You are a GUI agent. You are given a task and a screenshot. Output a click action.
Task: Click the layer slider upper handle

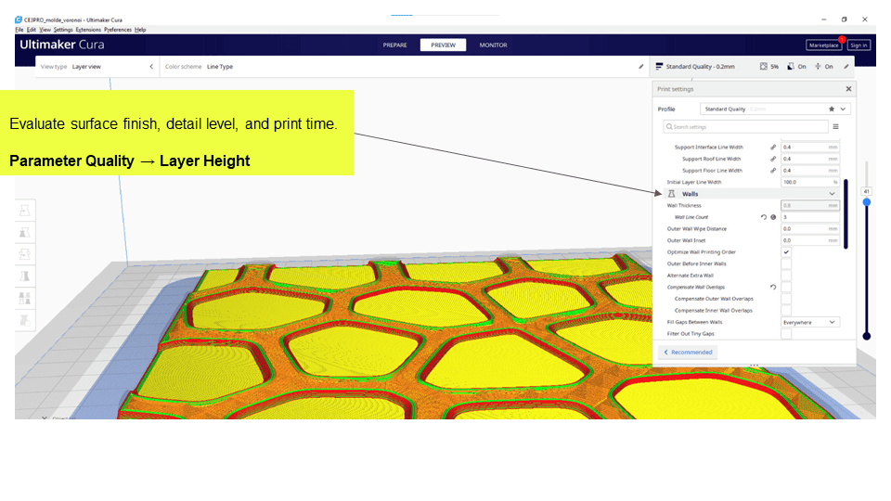click(866, 201)
